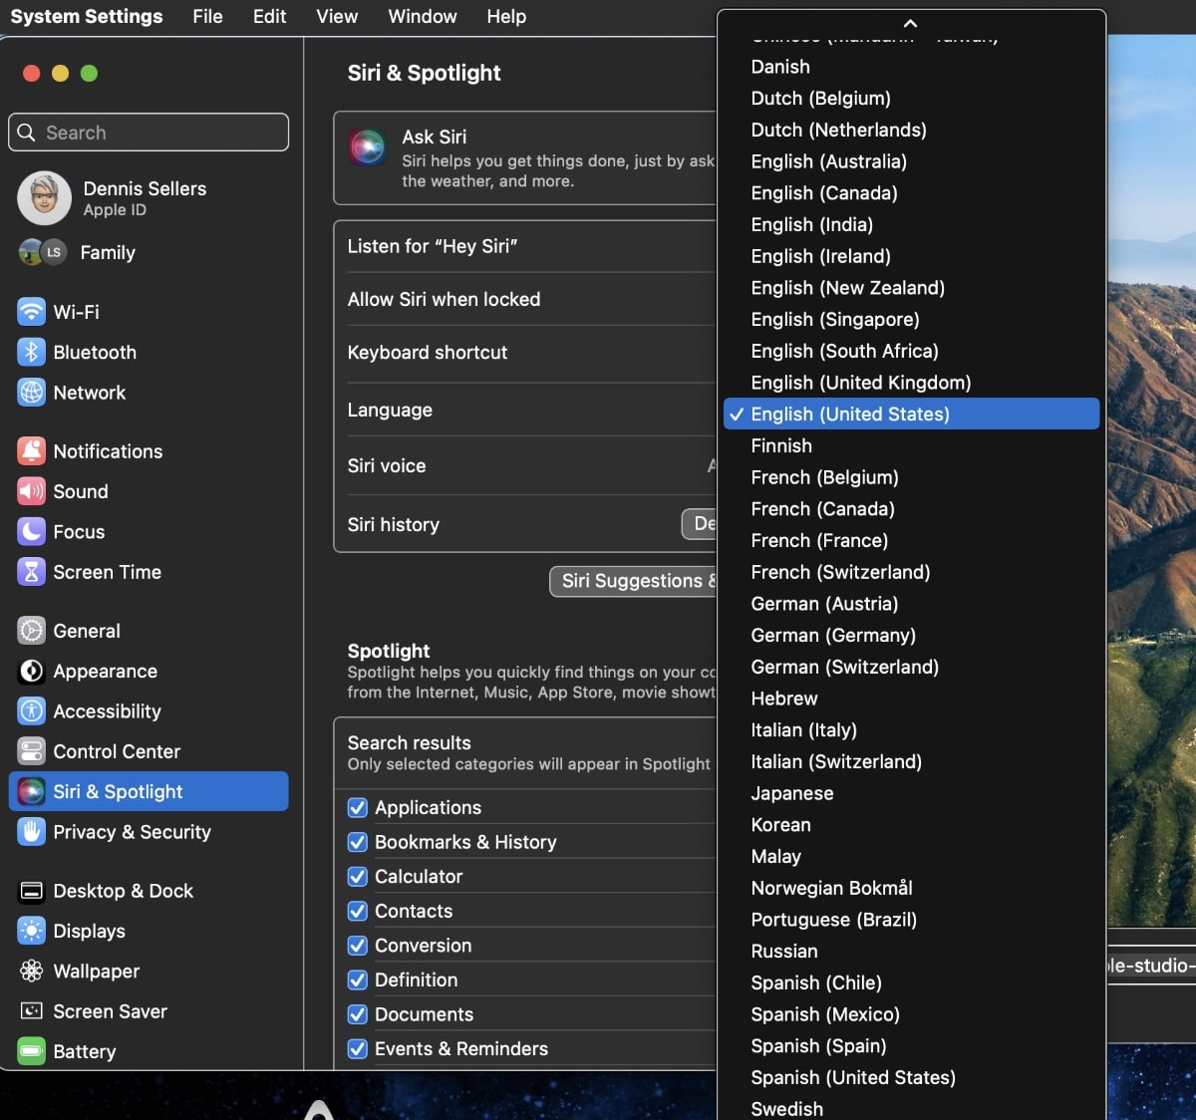Uncheck the Applications checkbox
Image resolution: width=1196 pixels, height=1120 pixels.
tap(358, 807)
